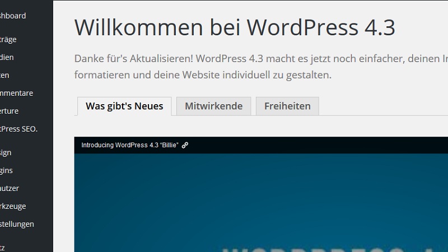Screen dimensions: 448x252
Task: Open the Medien sidebar menu
Action: (x=7, y=57)
